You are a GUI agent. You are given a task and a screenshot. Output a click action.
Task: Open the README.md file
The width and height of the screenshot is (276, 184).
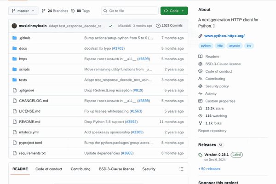click(x=29, y=121)
